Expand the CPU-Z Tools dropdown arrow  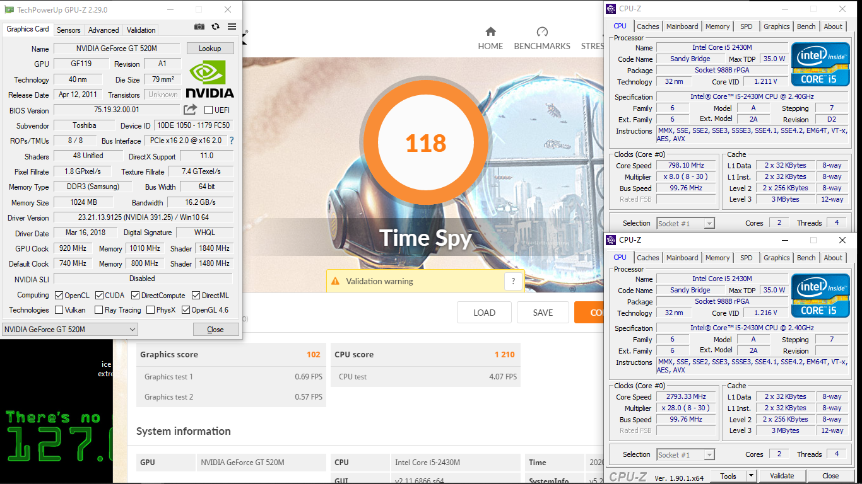751,476
